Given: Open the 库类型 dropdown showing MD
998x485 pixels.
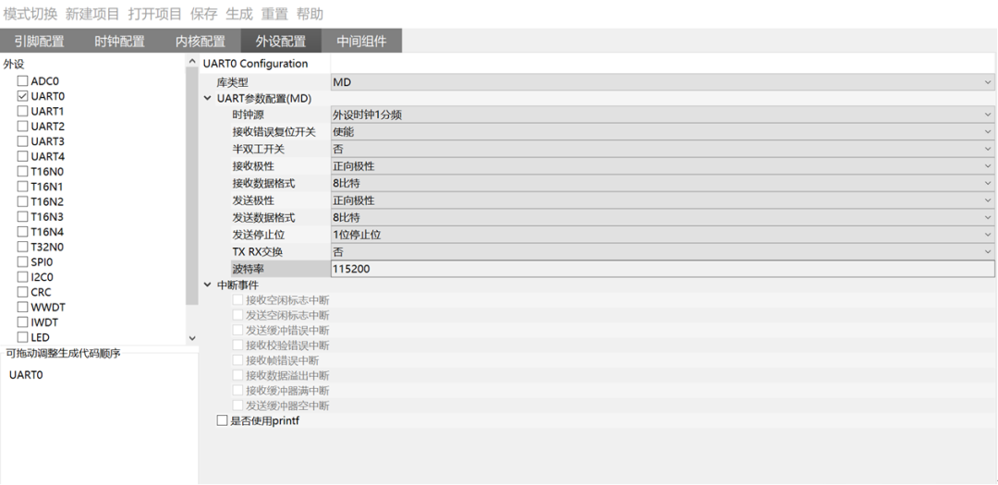Looking at the screenshot, I should pos(662,82).
